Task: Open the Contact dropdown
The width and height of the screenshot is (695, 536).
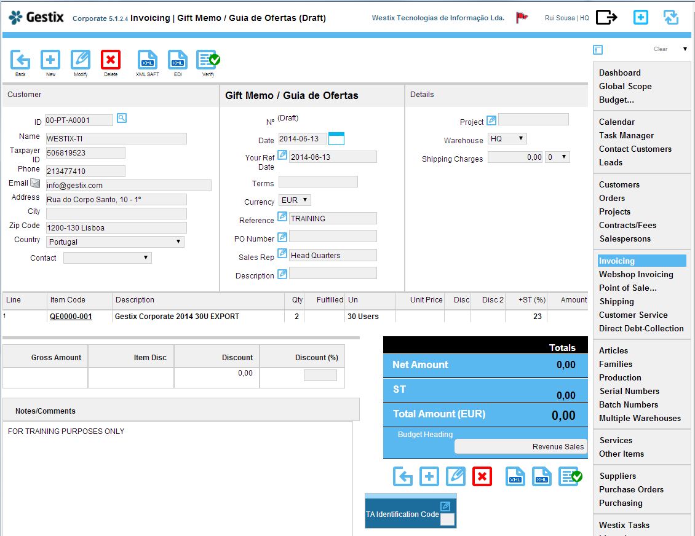Action: click(108, 258)
